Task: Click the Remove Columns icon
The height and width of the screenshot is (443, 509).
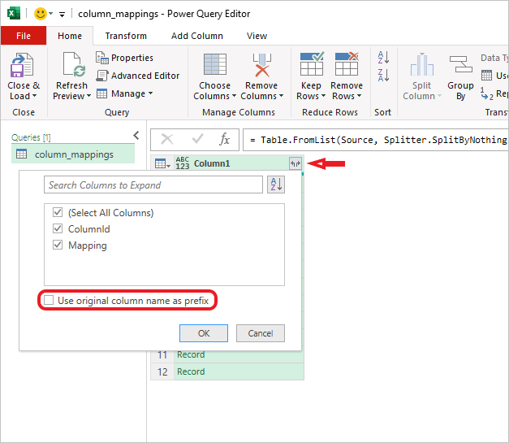Action: [261, 65]
